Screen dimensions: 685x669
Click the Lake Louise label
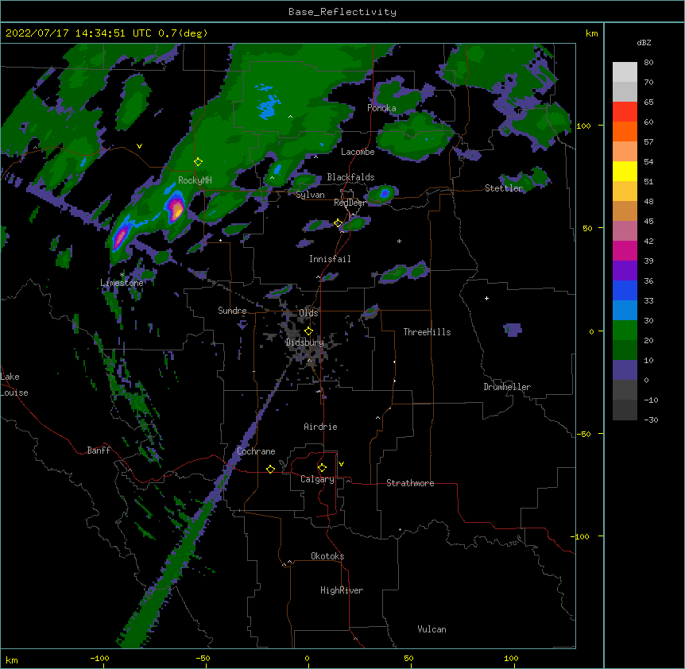[x=14, y=385]
